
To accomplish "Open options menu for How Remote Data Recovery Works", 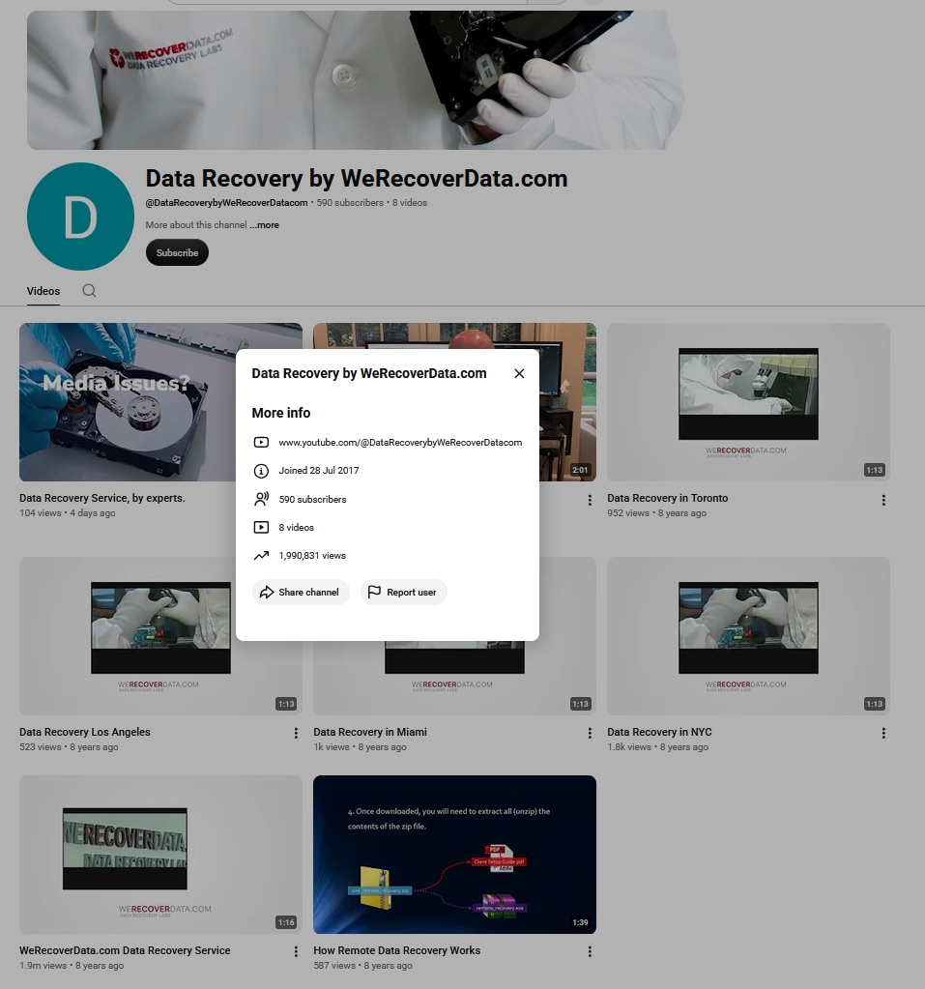I will 590,952.
